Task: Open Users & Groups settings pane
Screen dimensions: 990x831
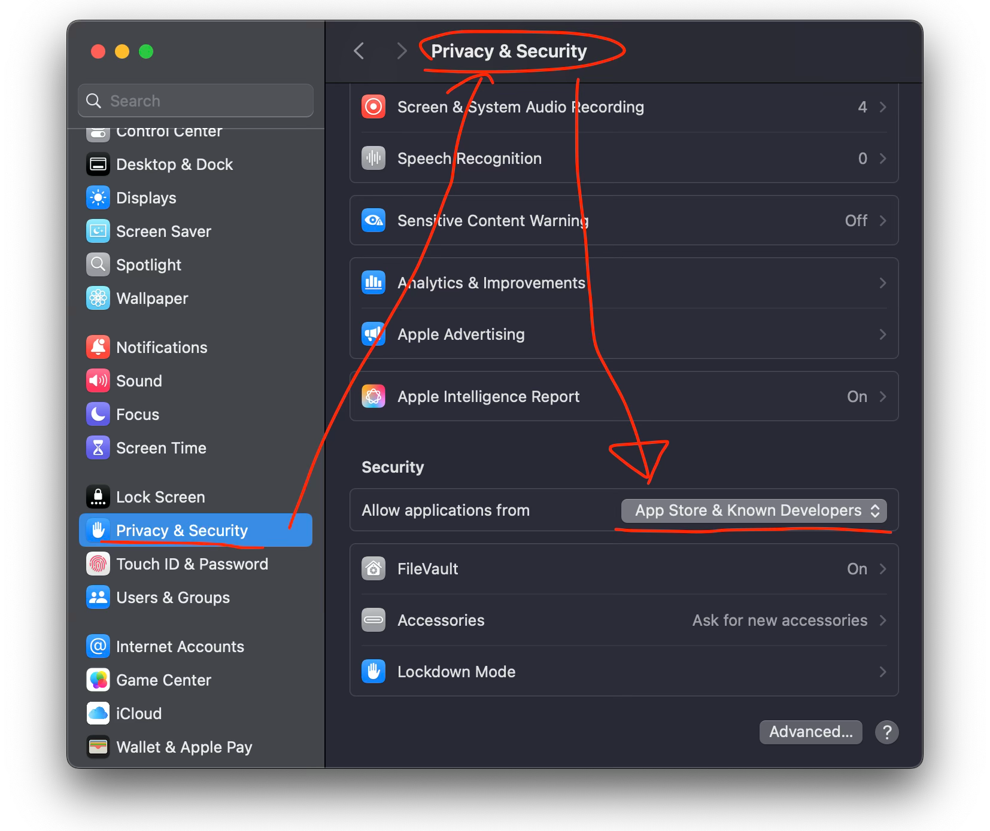Action: [x=196, y=598]
